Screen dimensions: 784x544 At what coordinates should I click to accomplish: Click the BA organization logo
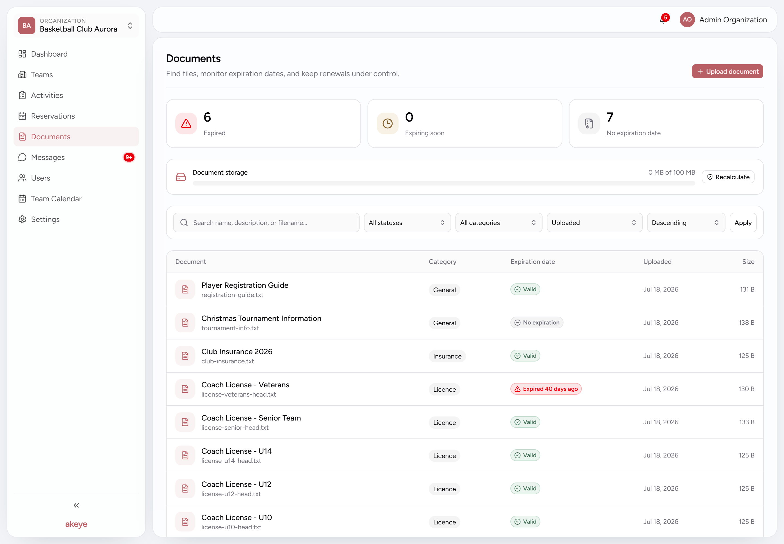[27, 26]
